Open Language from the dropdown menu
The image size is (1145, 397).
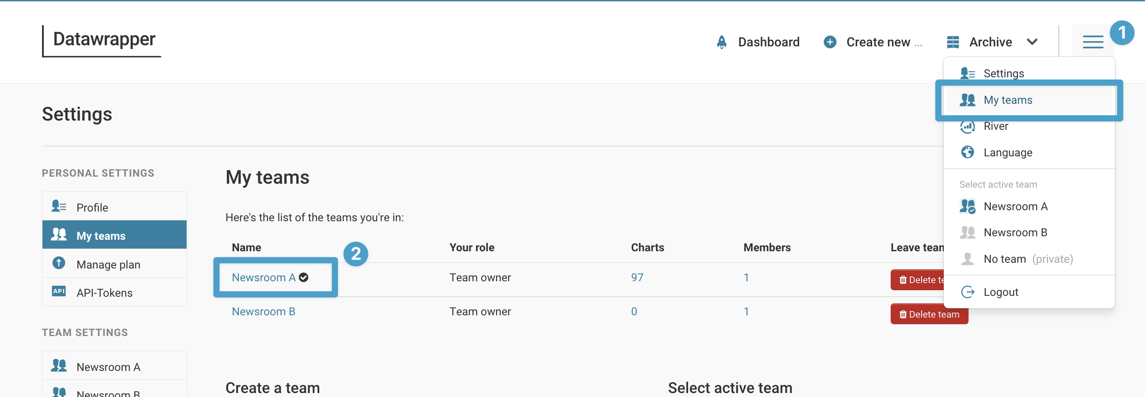[x=1007, y=153]
